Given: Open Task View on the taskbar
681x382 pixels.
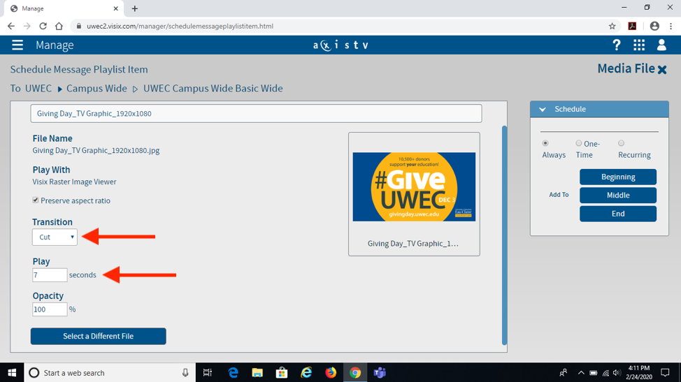Looking at the screenshot, I should [208, 372].
